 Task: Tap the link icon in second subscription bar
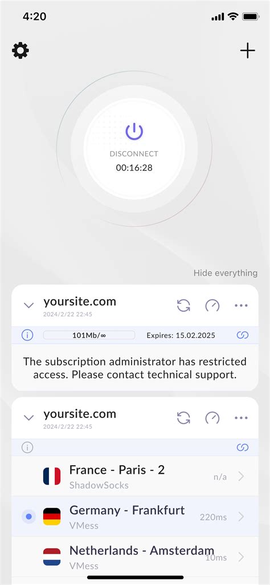pos(243,448)
